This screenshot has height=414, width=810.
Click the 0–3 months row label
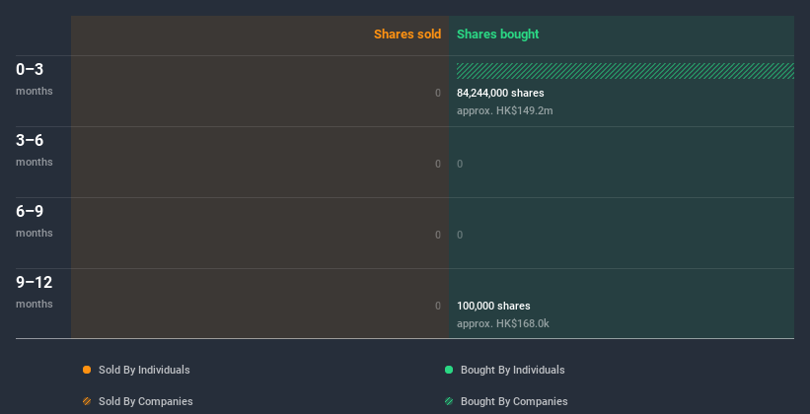35,79
